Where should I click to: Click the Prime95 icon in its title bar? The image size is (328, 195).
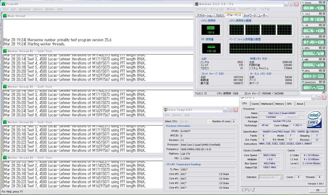click(3, 4)
